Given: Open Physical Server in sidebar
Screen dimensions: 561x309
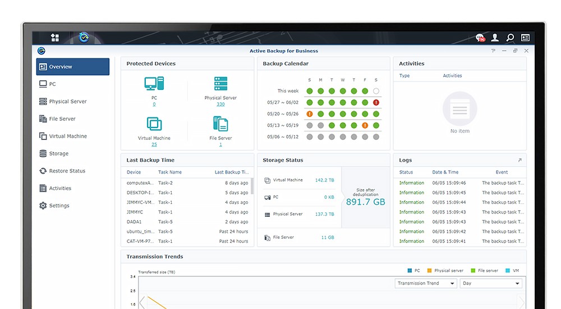Looking at the screenshot, I should (x=72, y=102).
